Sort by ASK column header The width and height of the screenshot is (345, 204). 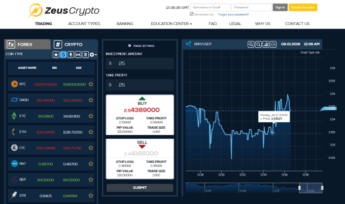pos(78,68)
